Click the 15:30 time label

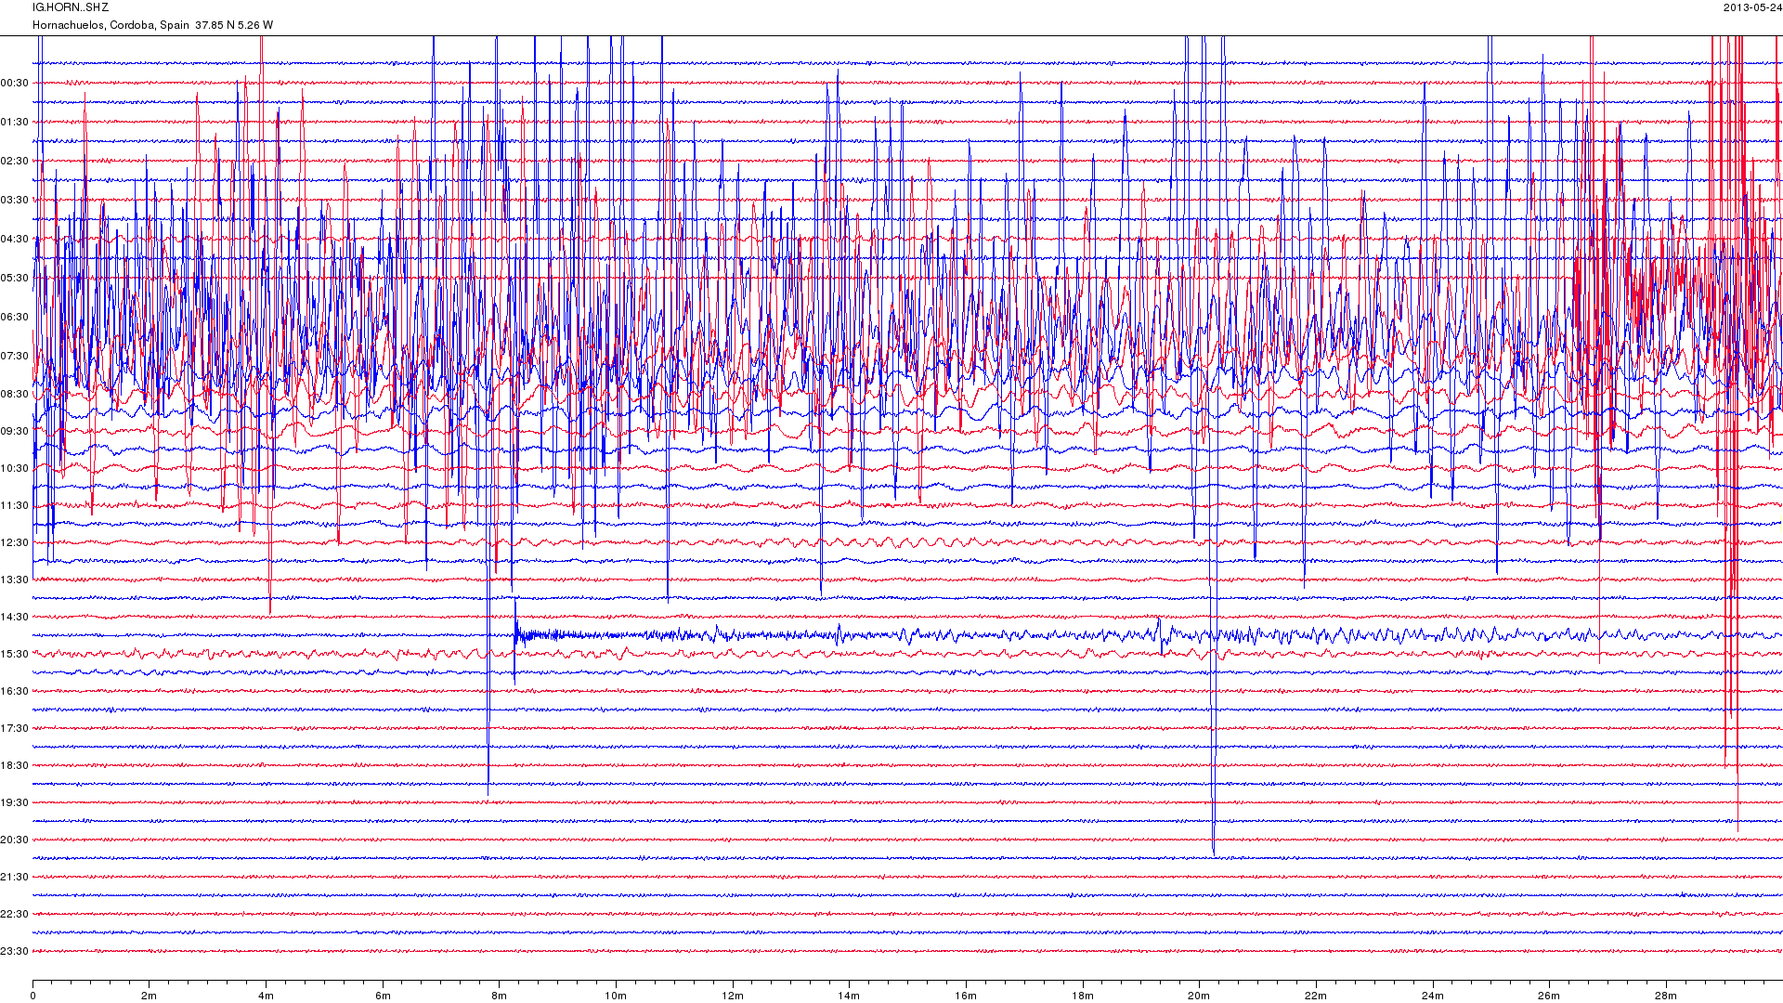[x=15, y=655]
